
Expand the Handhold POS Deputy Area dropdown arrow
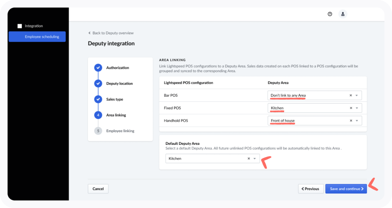(x=357, y=120)
